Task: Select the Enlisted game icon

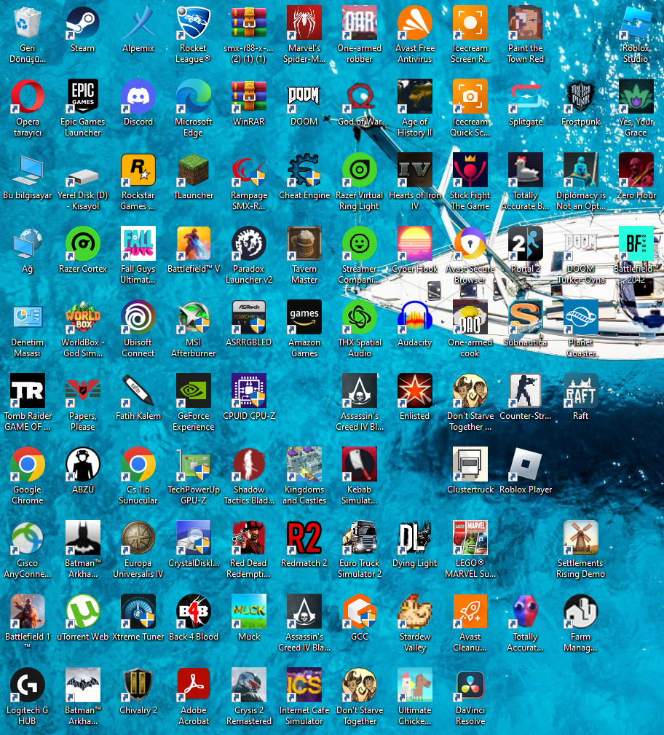Action: click(415, 391)
